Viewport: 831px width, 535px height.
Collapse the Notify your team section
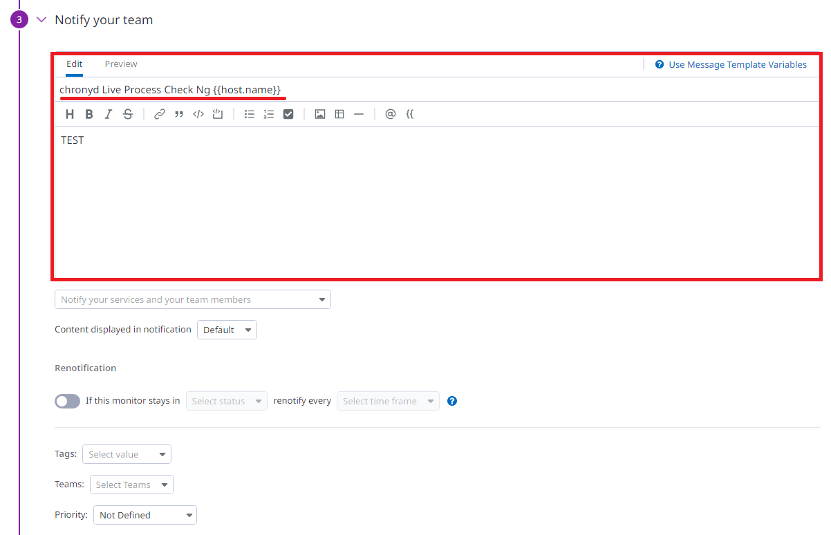click(x=41, y=20)
